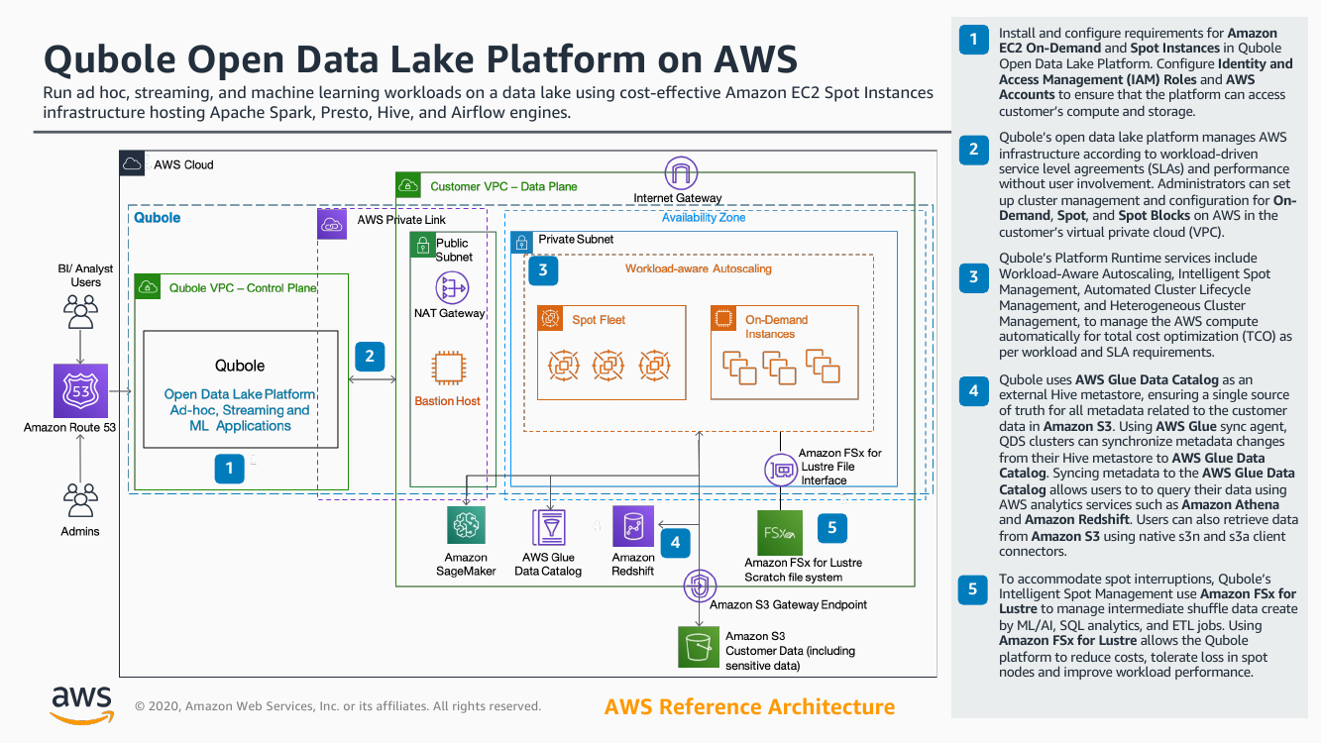Screen dimensions: 1322x743
Task: Select the Admins people icon
Action: pos(80,499)
